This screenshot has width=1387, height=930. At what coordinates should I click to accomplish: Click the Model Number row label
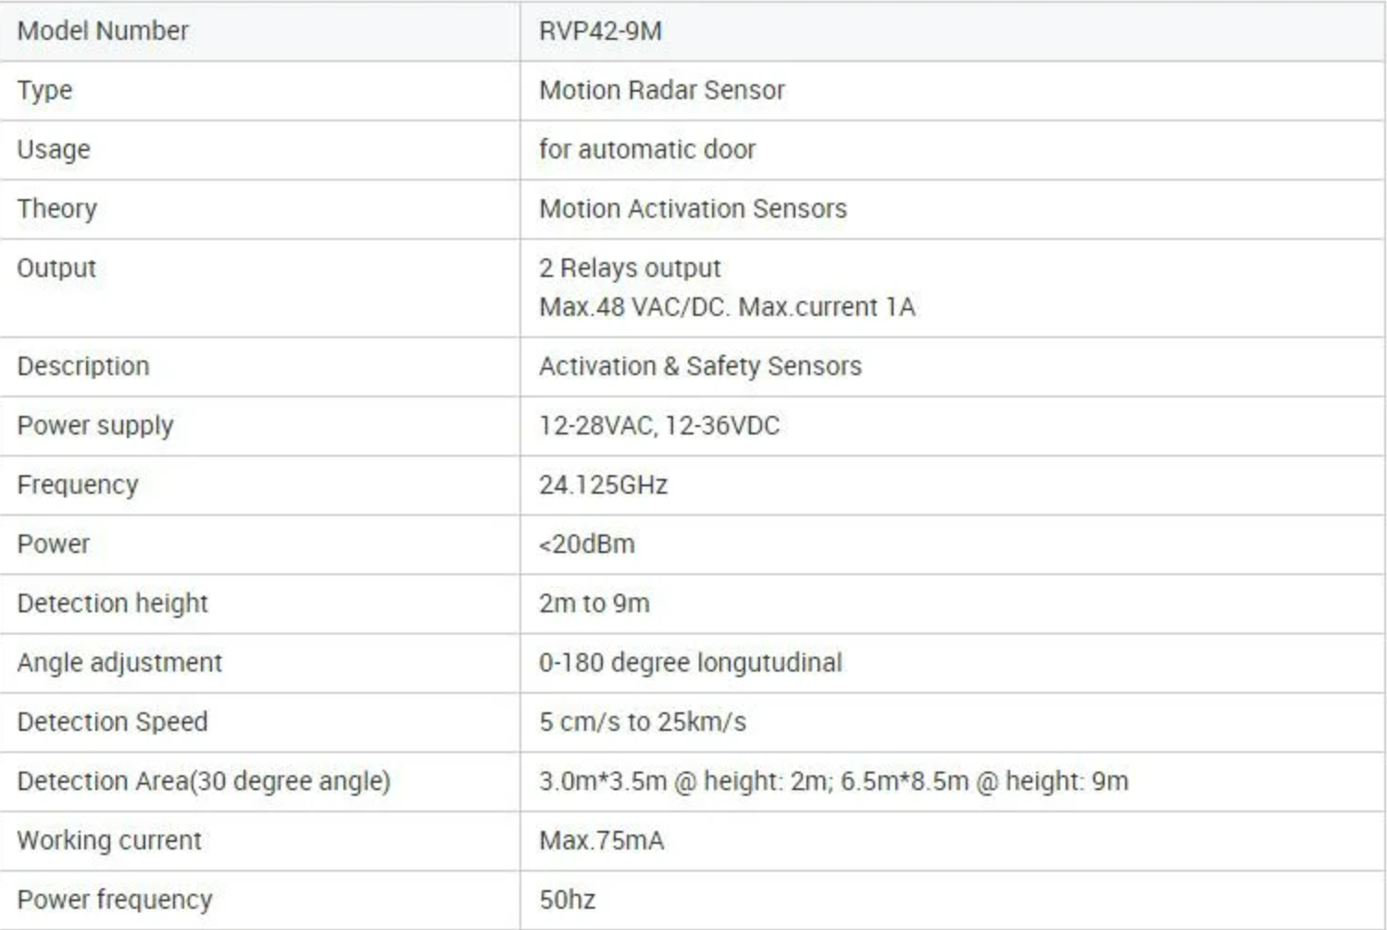(x=103, y=31)
